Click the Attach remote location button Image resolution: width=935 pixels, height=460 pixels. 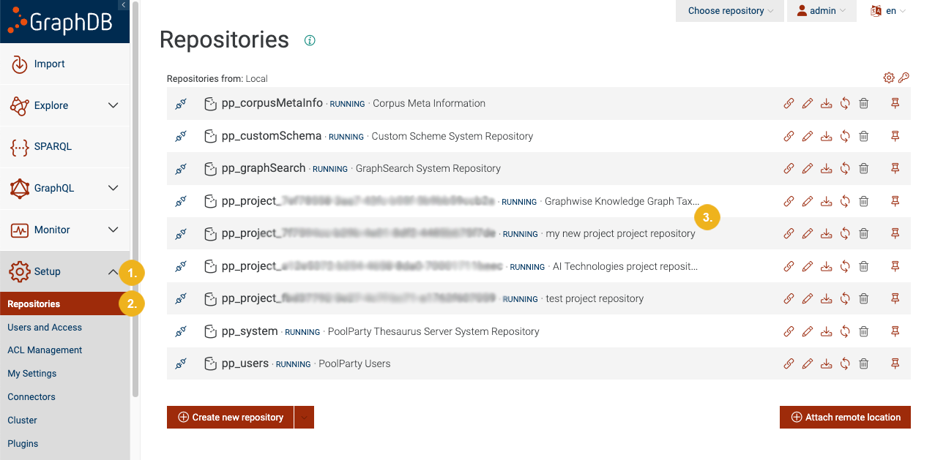click(x=845, y=417)
